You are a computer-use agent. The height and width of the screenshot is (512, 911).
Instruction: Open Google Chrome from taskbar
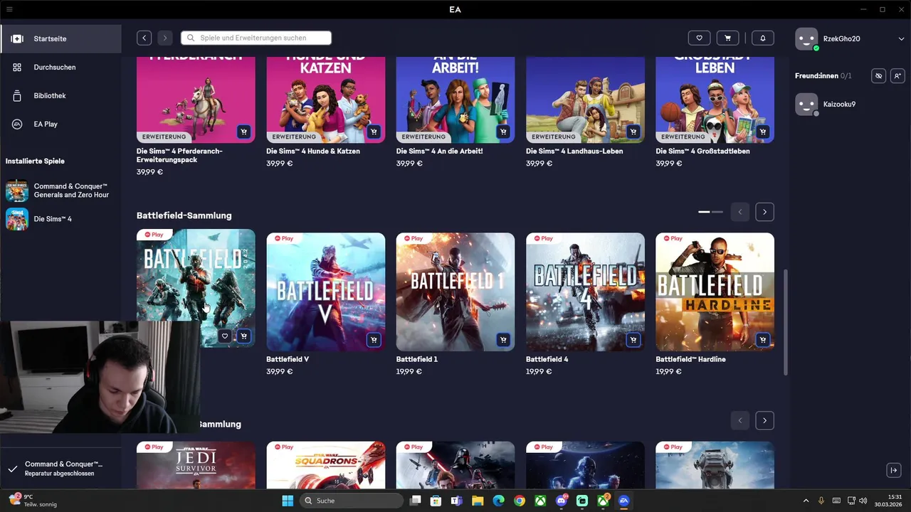click(x=520, y=501)
